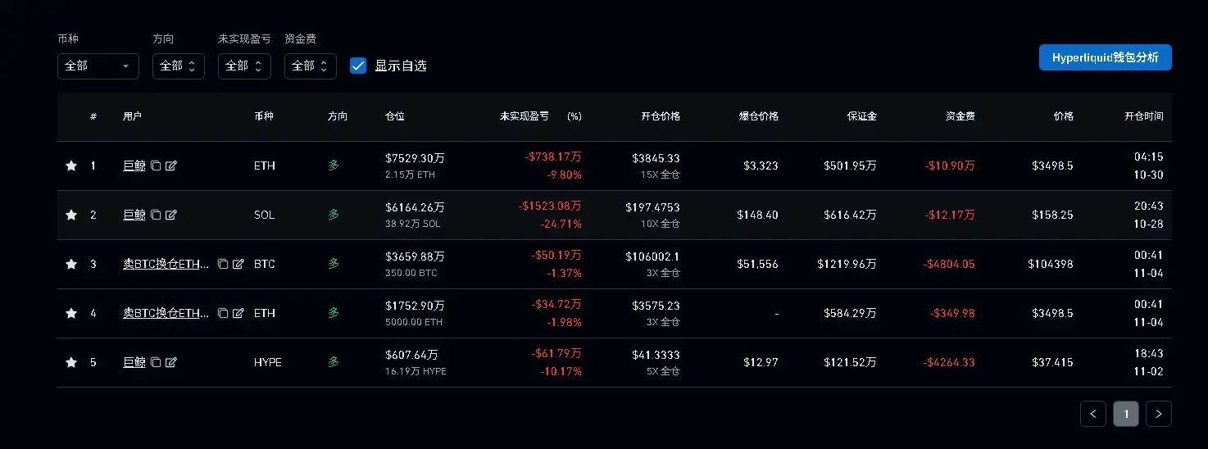Go to the next page arrow

[x=1159, y=414]
